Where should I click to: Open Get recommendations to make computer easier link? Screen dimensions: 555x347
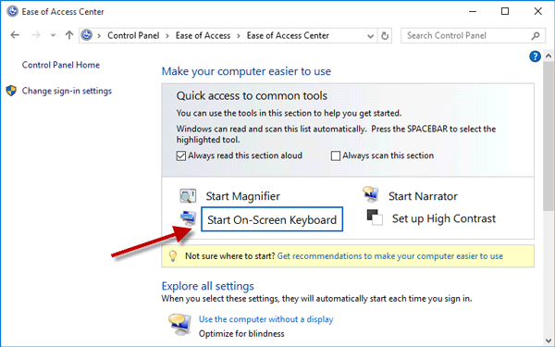tap(390, 256)
